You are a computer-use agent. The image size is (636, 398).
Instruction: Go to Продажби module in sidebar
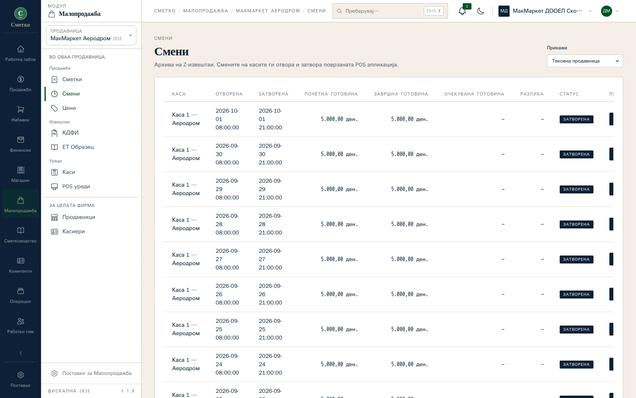click(20, 84)
